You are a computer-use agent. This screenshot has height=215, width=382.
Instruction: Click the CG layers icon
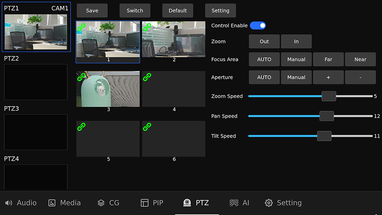pos(101,203)
